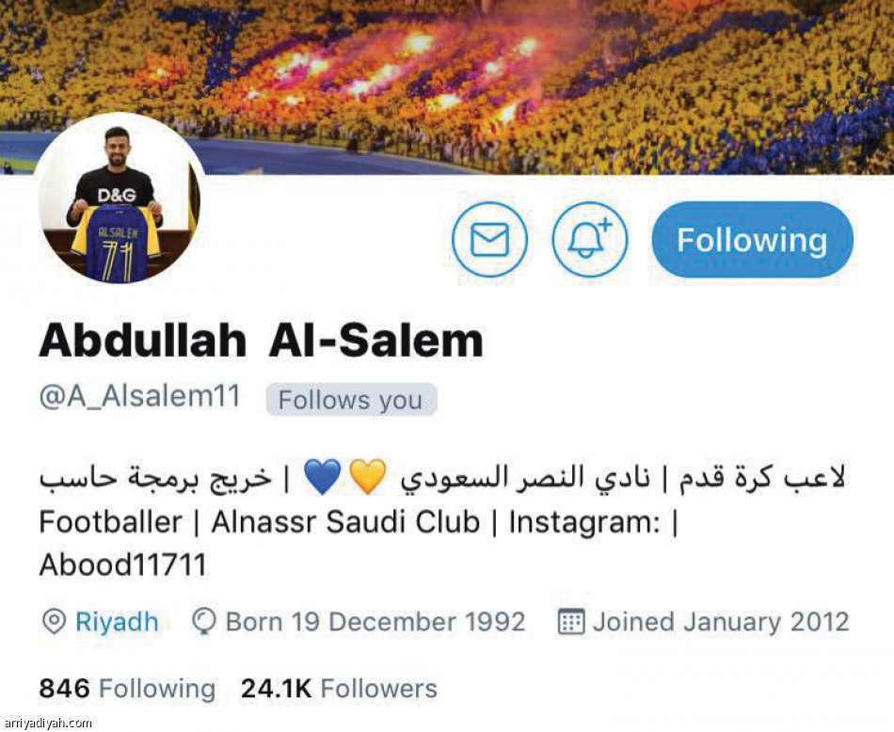
Task: Open the Riyadh location link
Action: tap(117, 621)
